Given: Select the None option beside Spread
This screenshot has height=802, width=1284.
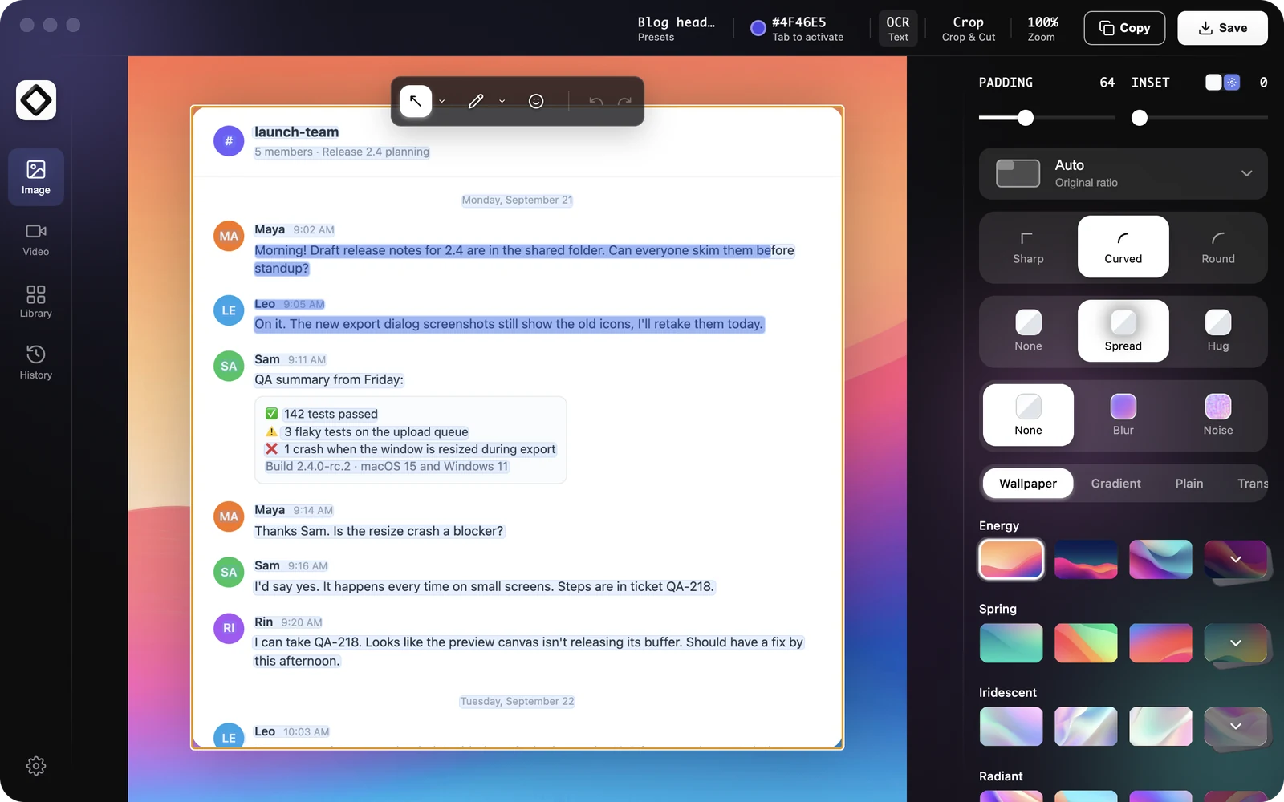Looking at the screenshot, I should tap(1028, 331).
